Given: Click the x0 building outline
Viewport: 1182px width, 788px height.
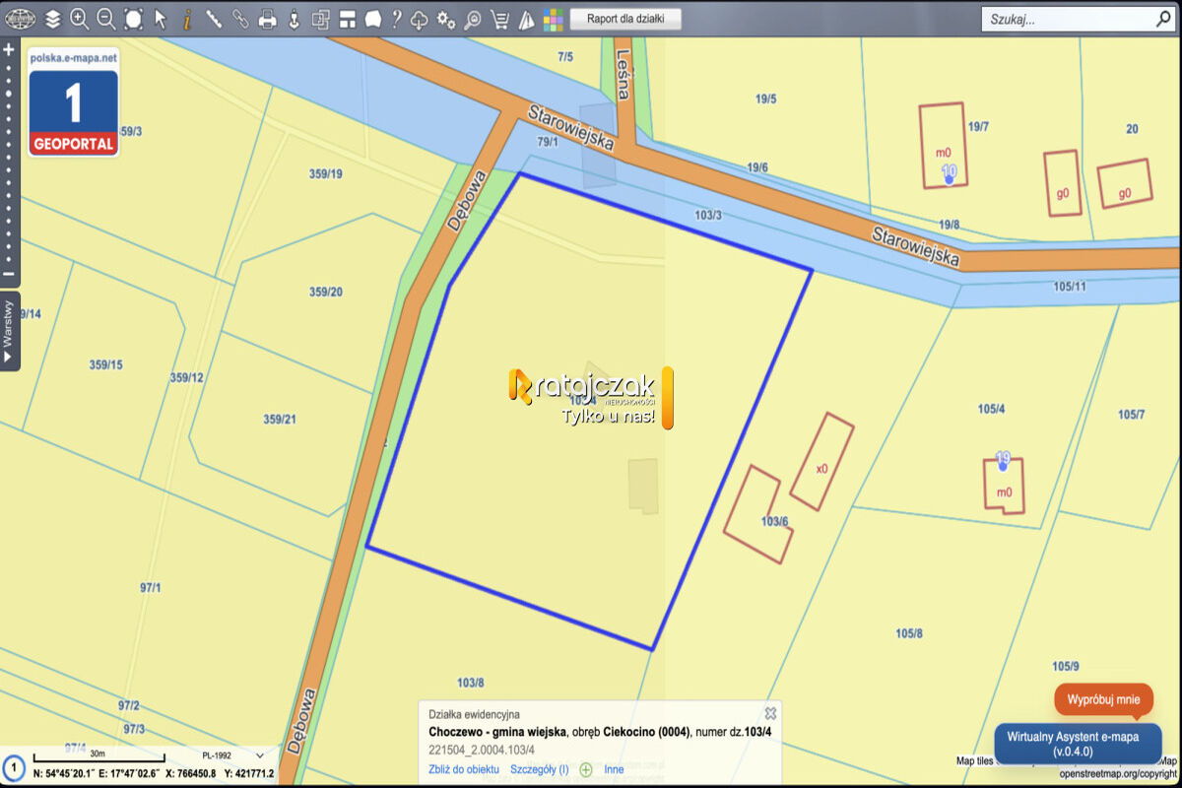Looking at the screenshot, I should (x=821, y=462).
